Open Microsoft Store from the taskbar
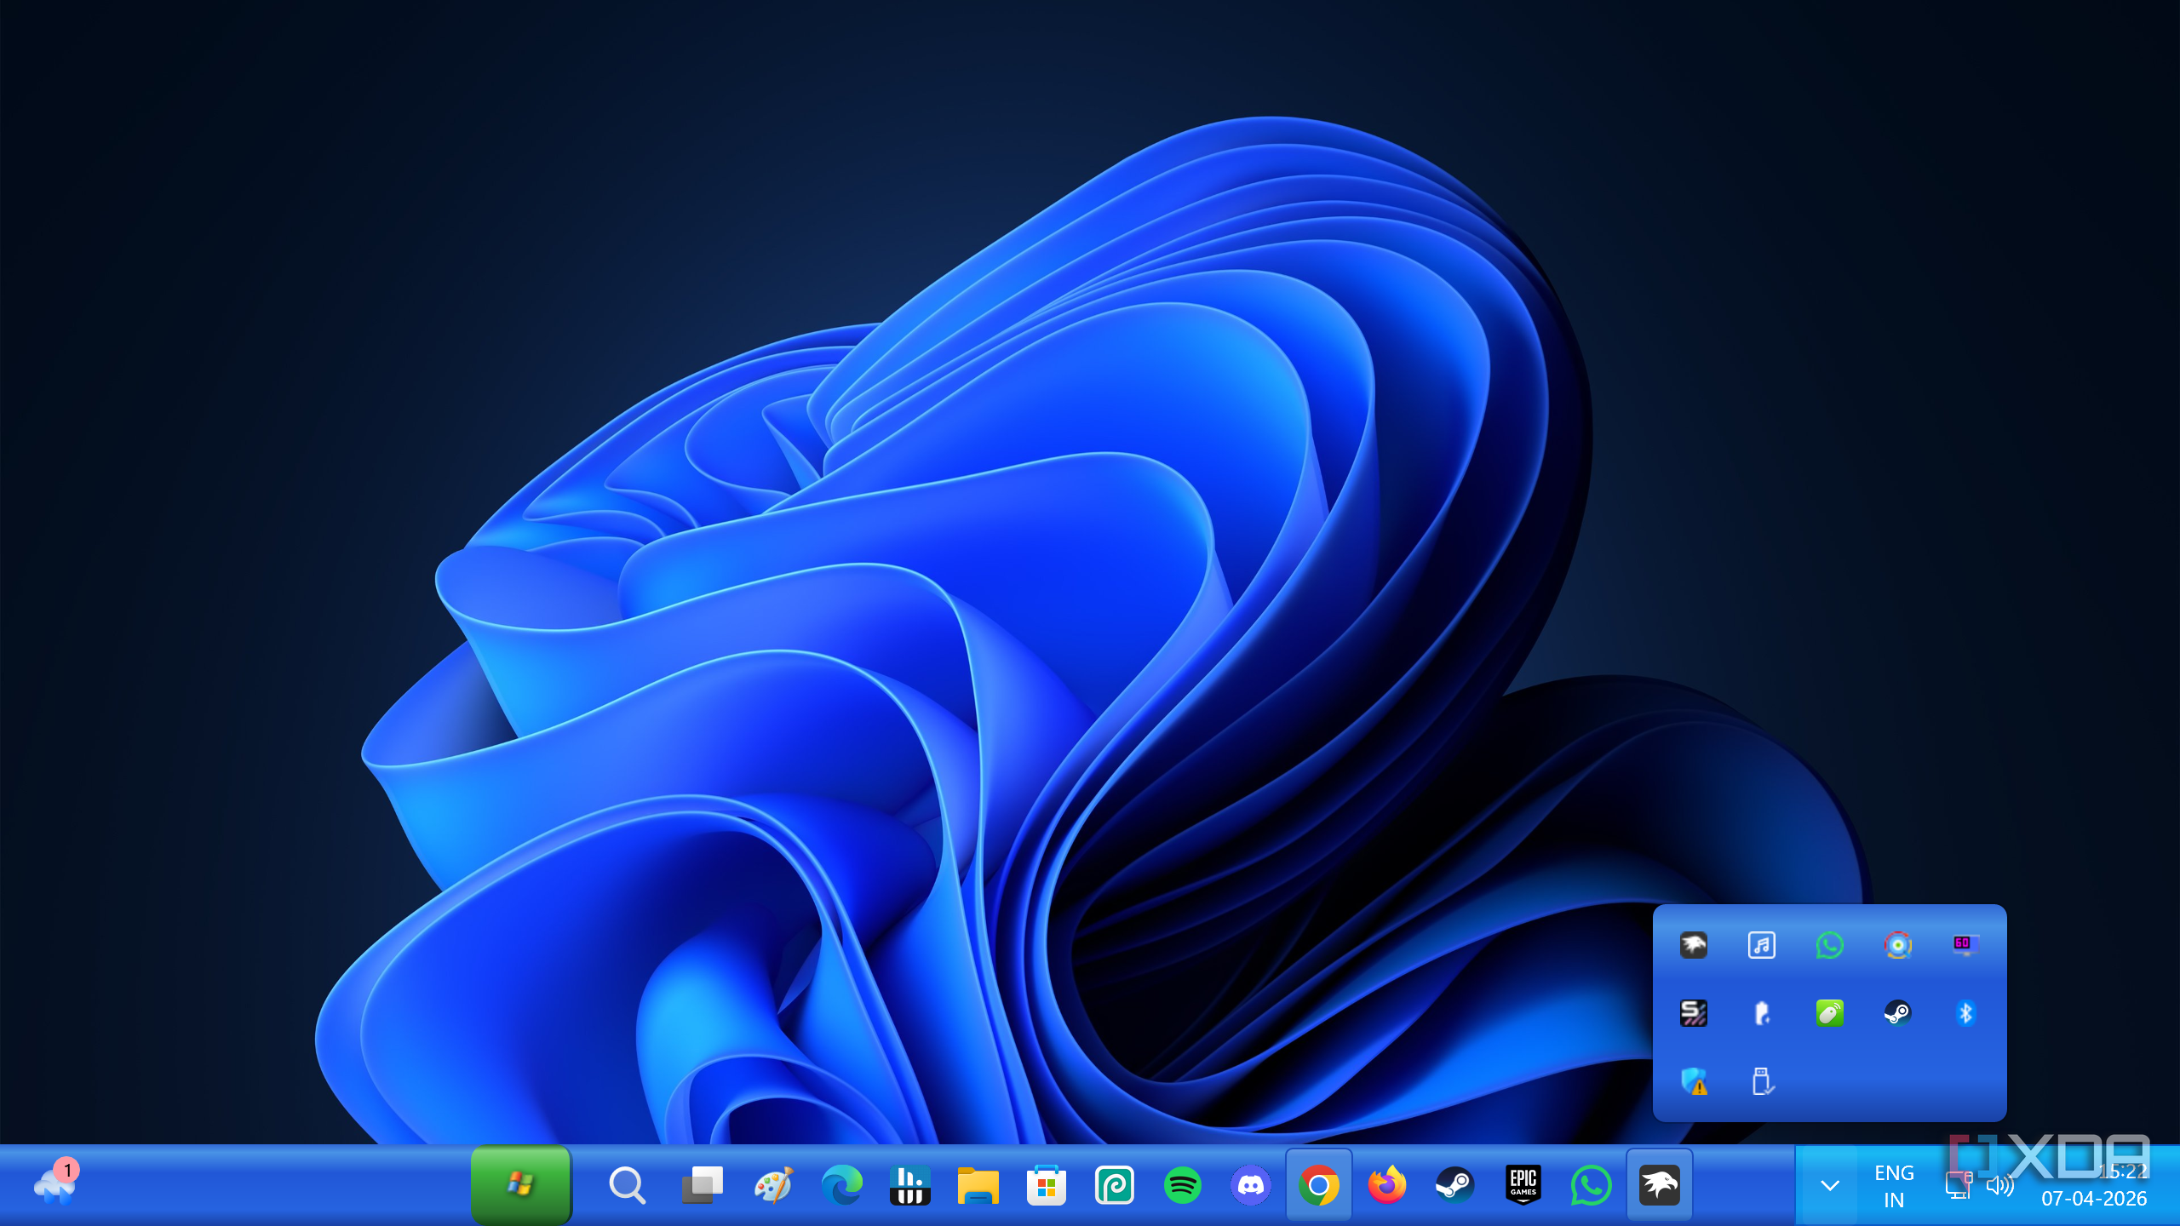Screen dimensions: 2180x1226 tap(1046, 1185)
